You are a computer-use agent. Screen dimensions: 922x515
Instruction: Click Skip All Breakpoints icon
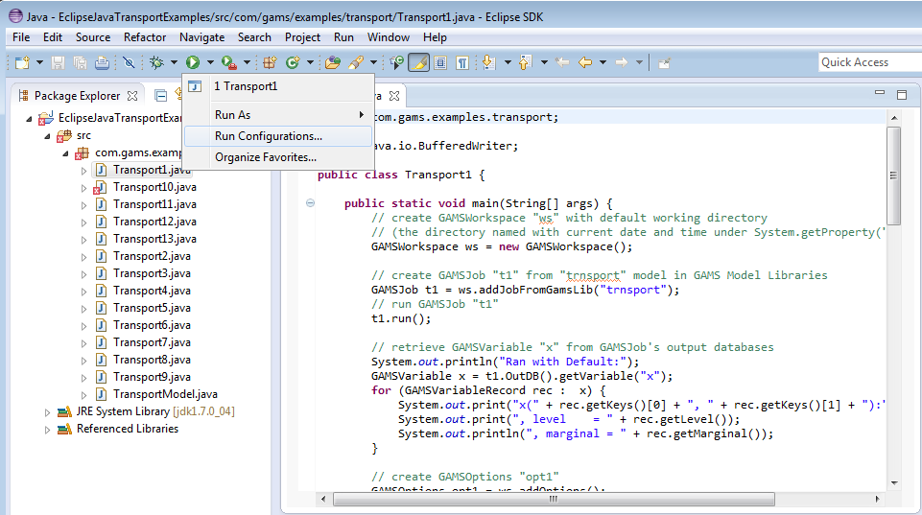point(129,62)
